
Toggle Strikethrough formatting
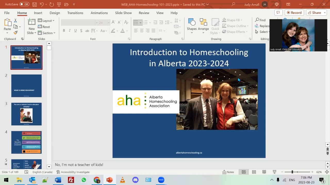(x=87, y=31)
